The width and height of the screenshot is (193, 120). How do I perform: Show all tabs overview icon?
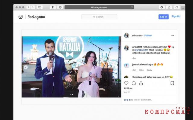177,7
